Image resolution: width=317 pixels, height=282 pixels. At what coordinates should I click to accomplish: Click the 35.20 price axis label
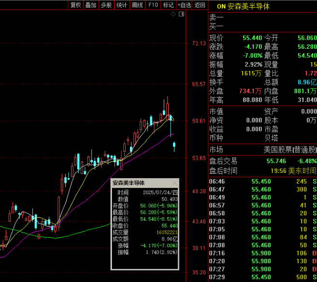point(199,272)
